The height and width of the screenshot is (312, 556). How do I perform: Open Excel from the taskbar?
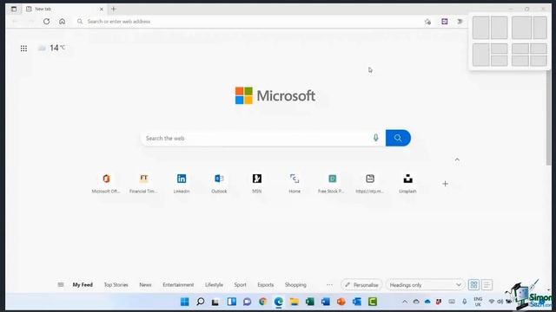310,302
